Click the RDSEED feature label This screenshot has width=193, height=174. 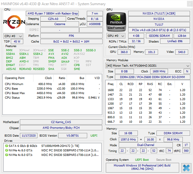pyautogui.click(x=39, y=69)
